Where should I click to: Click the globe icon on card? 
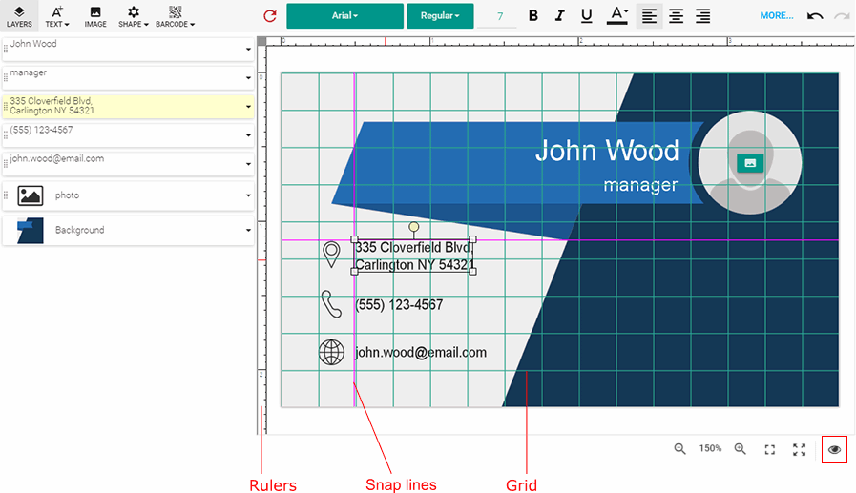331,352
